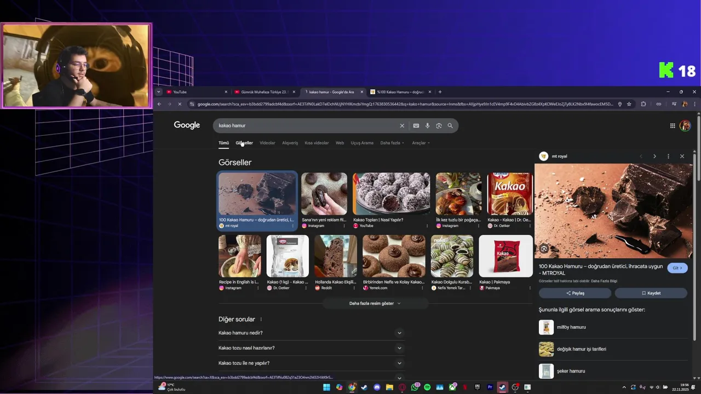Open the Google account avatar

[x=685, y=126]
